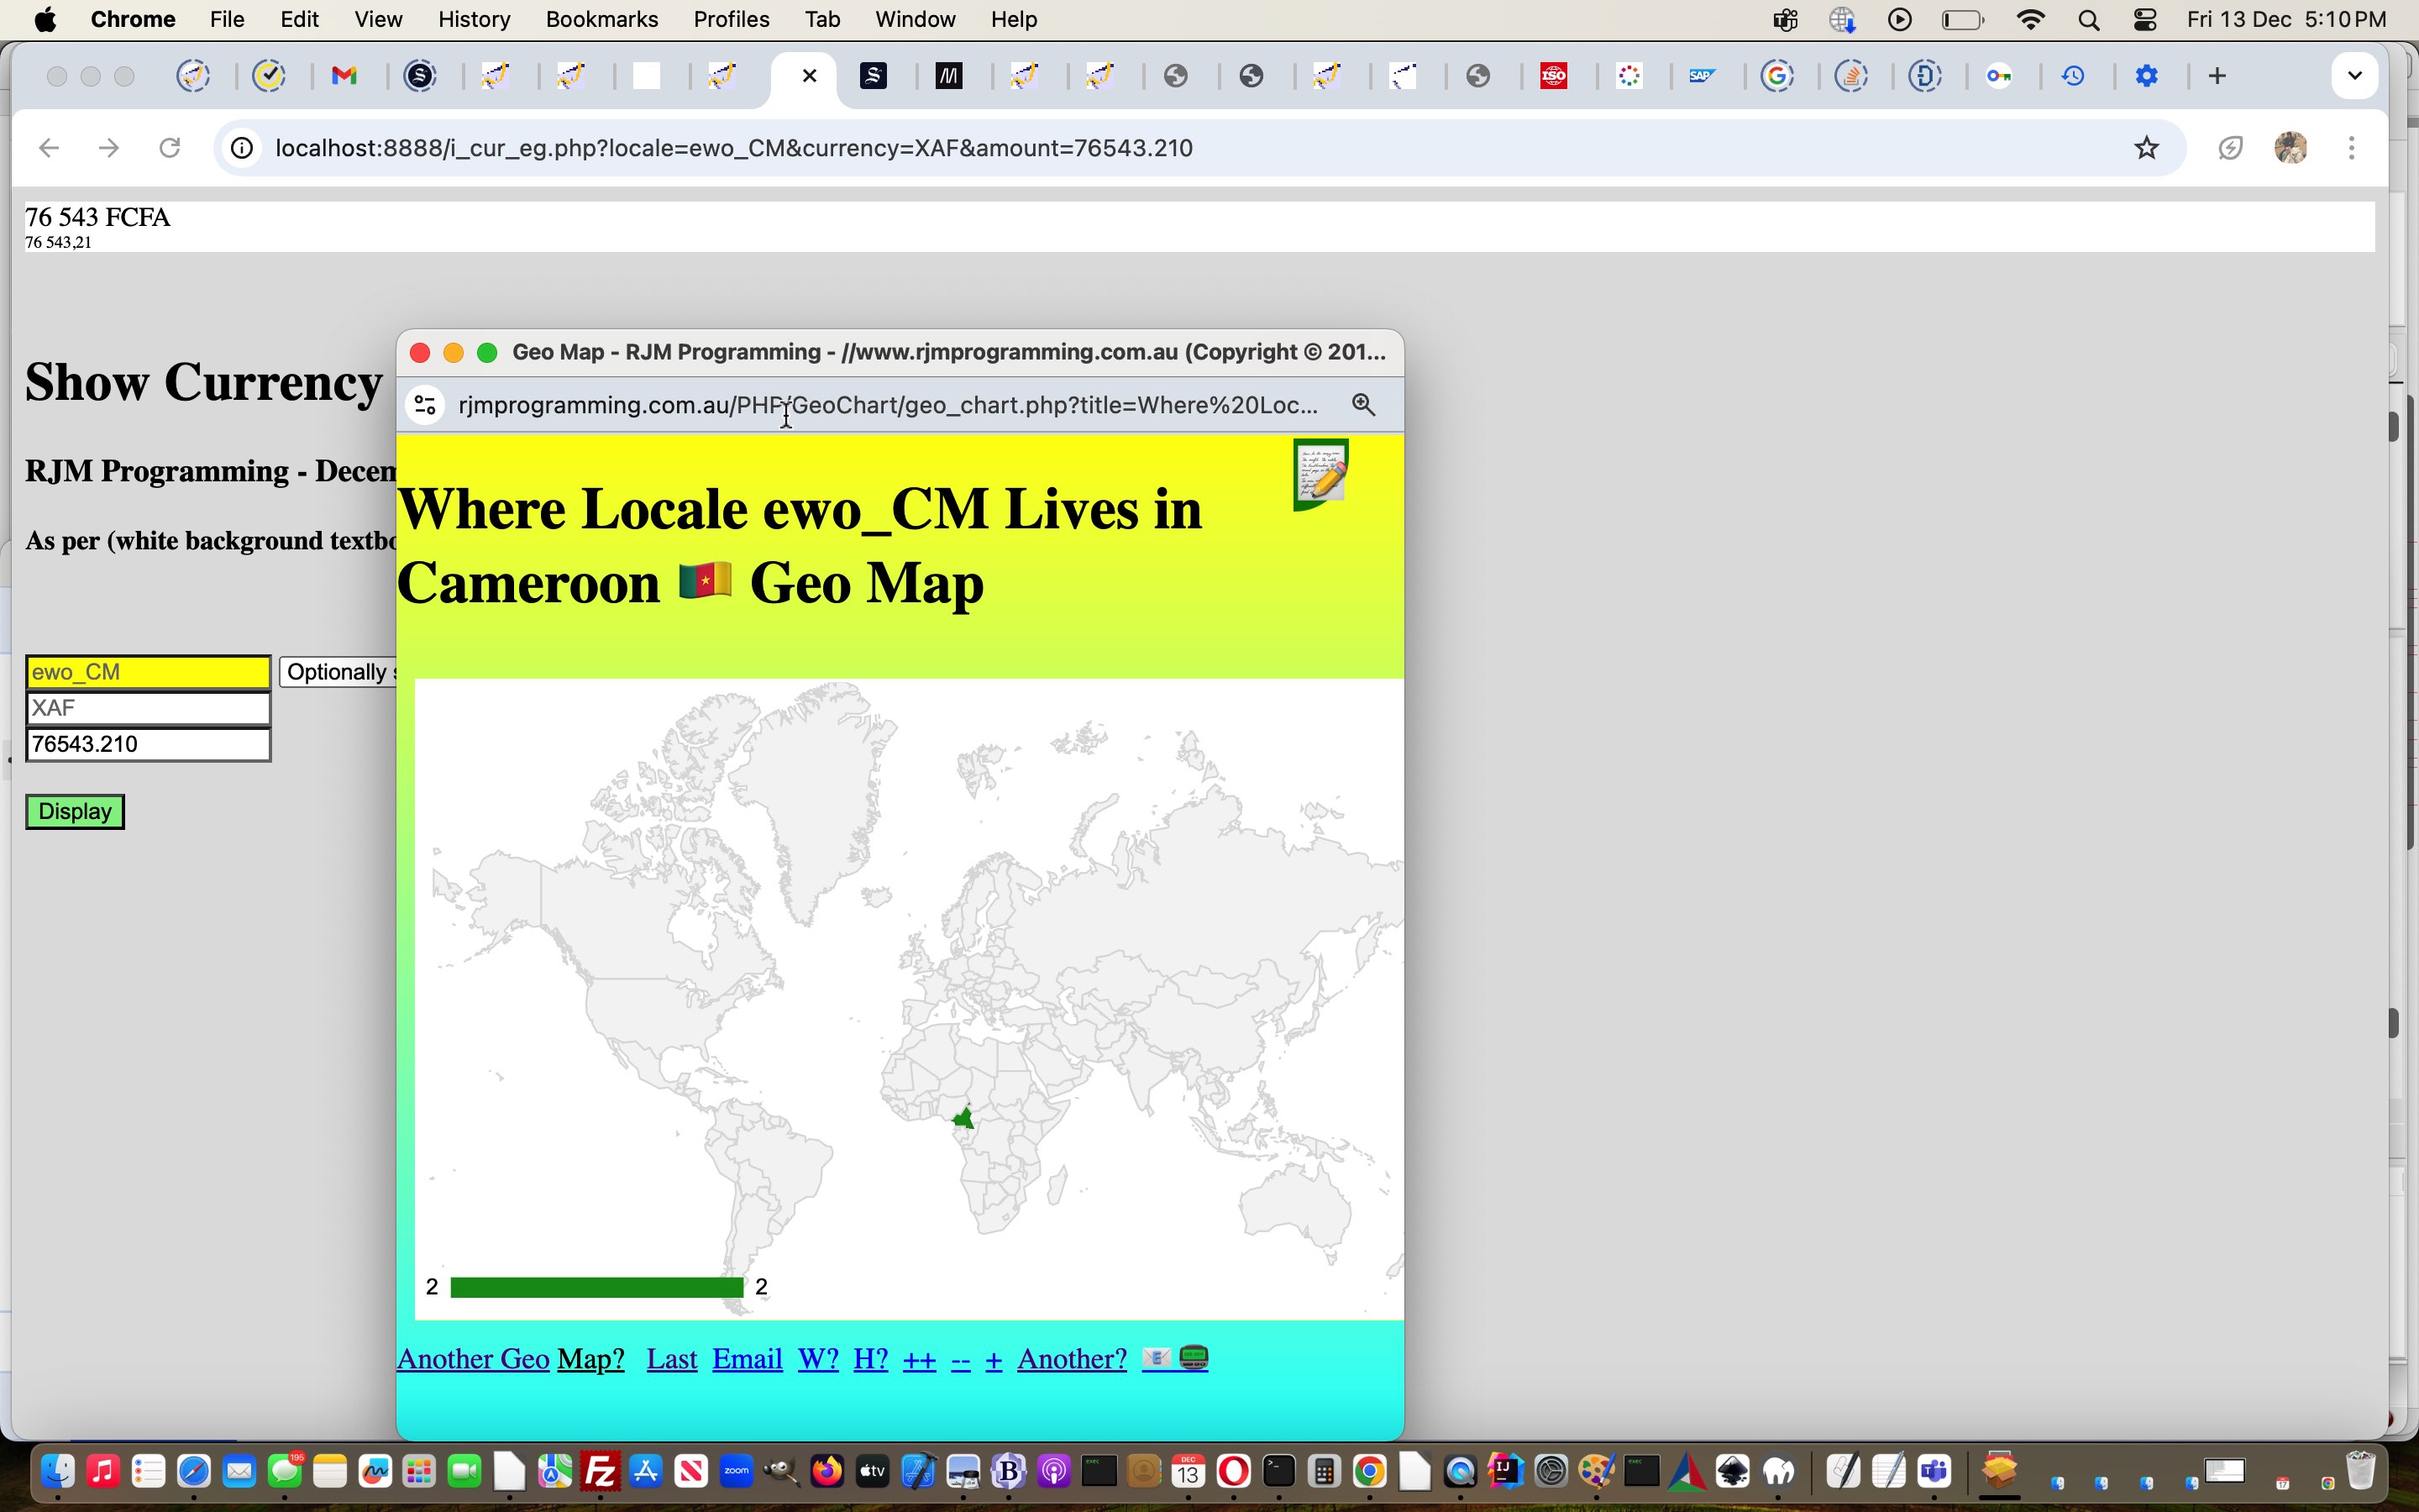
Task: Open Google Chrome in the Dock
Action: click(x=1369, y=1472)
